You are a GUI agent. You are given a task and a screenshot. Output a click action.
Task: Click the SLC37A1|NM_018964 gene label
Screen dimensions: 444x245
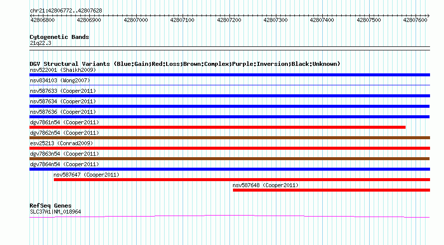(x=55, y=212)
